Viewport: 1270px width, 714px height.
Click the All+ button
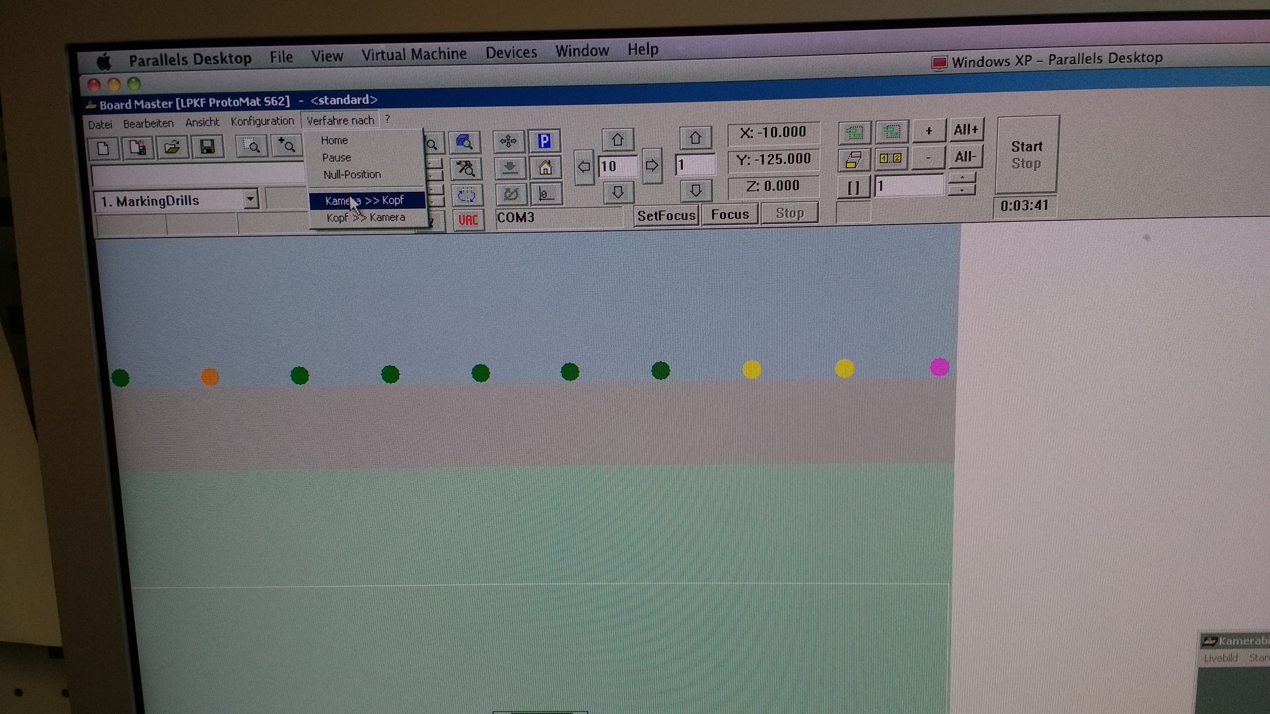coord(966,130)
